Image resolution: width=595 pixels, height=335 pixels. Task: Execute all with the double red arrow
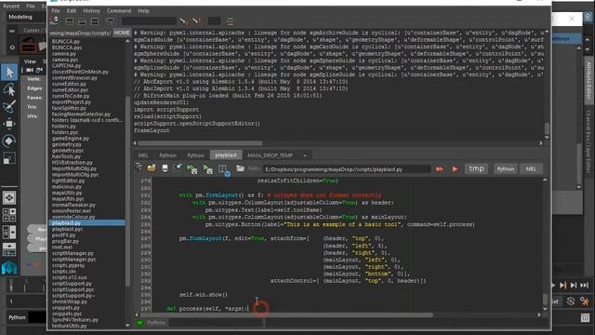pyautogui.click(x=440, y=168)
